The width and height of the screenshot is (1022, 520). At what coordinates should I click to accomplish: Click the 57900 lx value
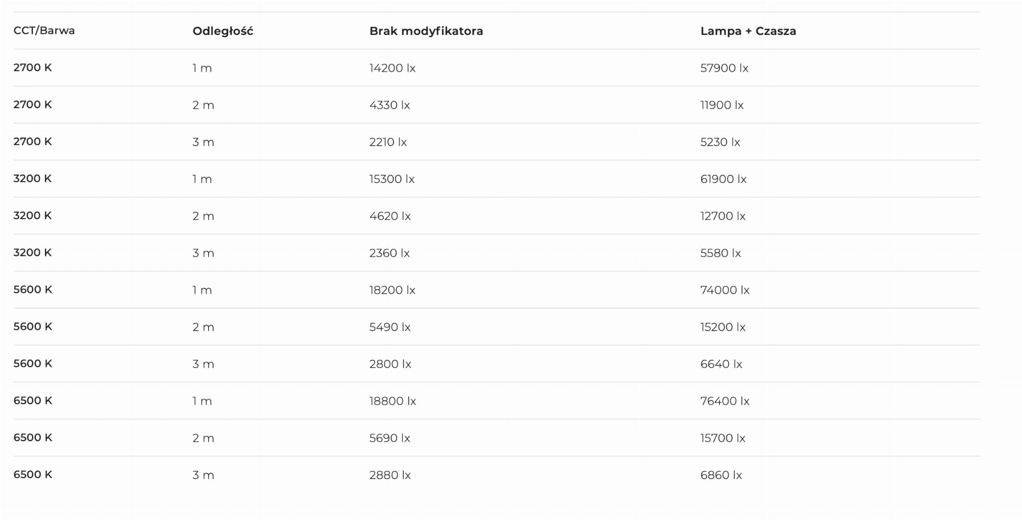724,68
